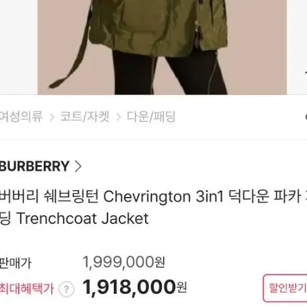The width and height of the screenshot is (307, 307).
Task: Click the arrow after 여성의류 breadcrumb
Action: 52,117
